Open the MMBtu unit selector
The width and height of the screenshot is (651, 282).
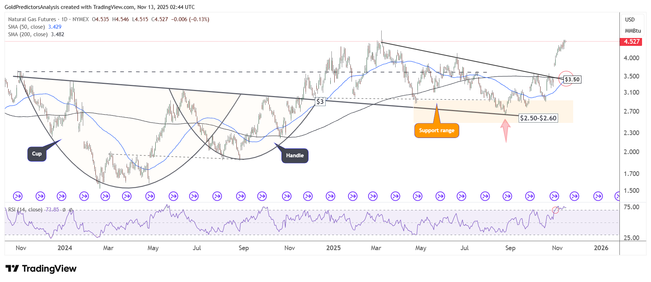click(633, 31)
